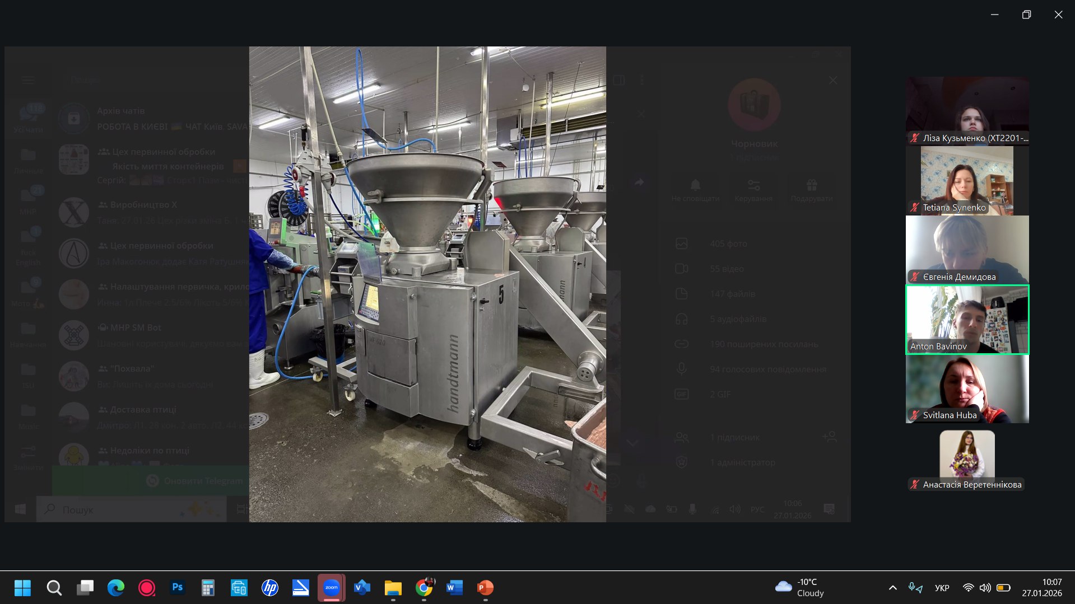Image resolution: width=1075 pixels, height=604 pixels.
Task: Click the Windows Start button
Action: tap(22, 588)
